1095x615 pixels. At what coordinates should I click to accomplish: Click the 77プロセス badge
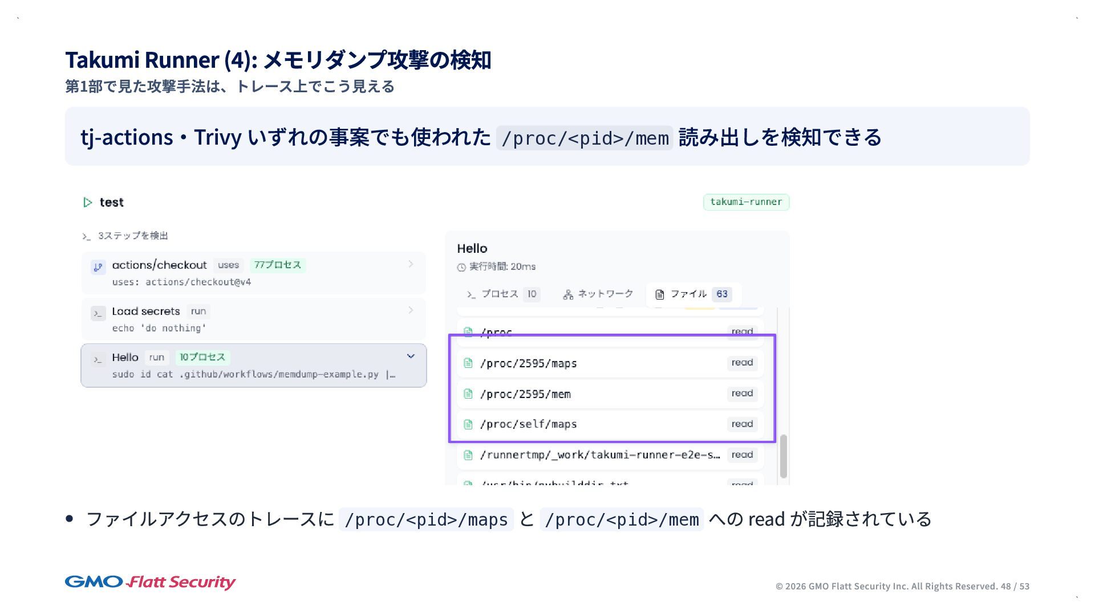[277, 265]
